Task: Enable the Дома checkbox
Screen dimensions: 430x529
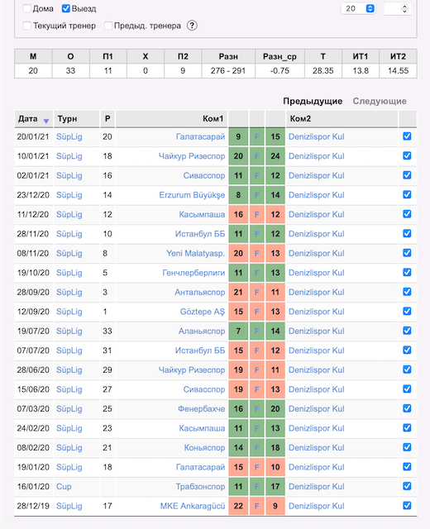Action: pyautogui.click(x=27, y=8)
